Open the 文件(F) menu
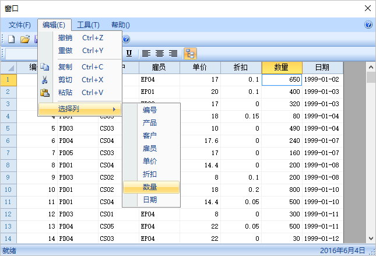376x256 pixels. click(20, 25)
